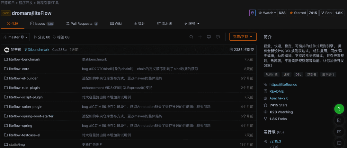Expand the 服务 menu
The width and height of the screenshot is (347, 148).
pyautogui.click(x=191, y=24)
